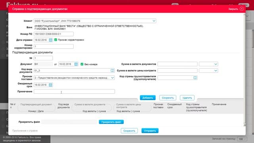Open the calendar for Ожидаемый срок
Image resolution: width=254 pixels, height=143 pixels.
50,85
